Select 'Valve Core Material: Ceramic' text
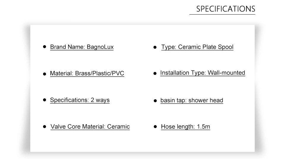Viewport: 285px width, 159px height. coord(90,127)
